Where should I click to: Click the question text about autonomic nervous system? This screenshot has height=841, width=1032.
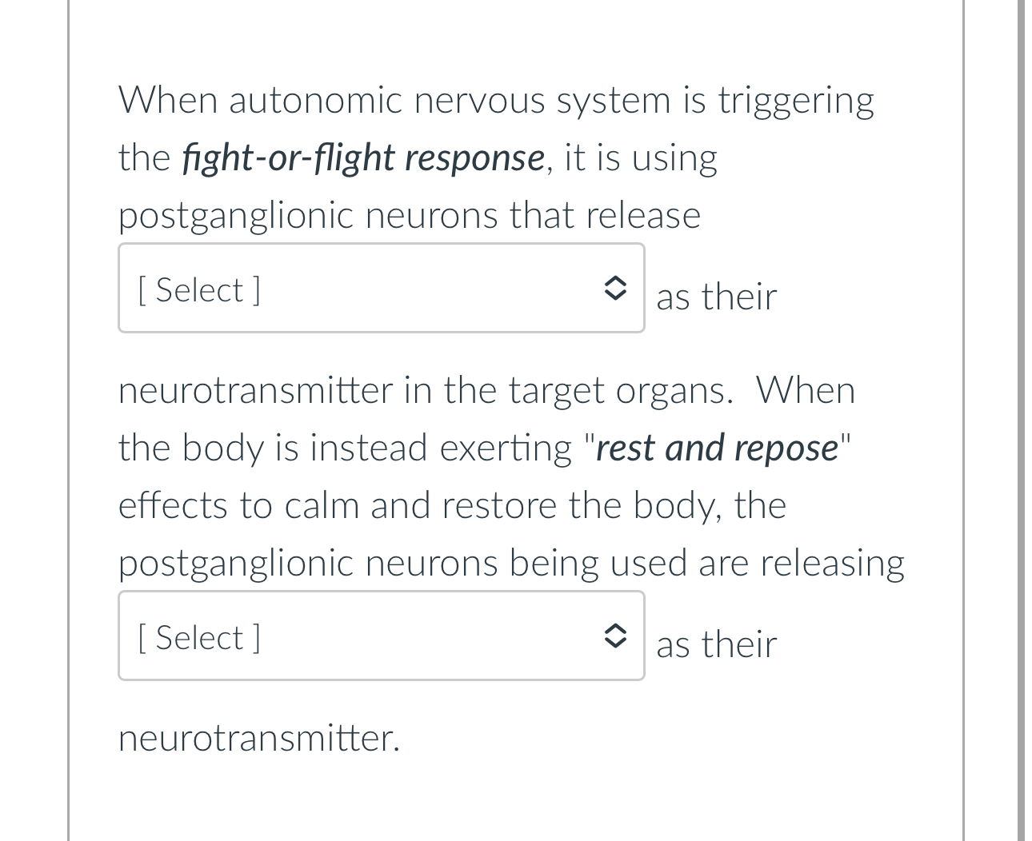[496, 100]
